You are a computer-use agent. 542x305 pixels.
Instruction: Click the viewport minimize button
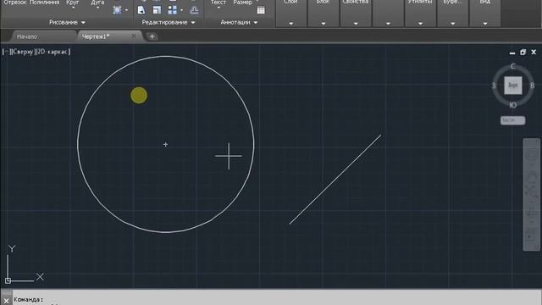click(512, 53)
